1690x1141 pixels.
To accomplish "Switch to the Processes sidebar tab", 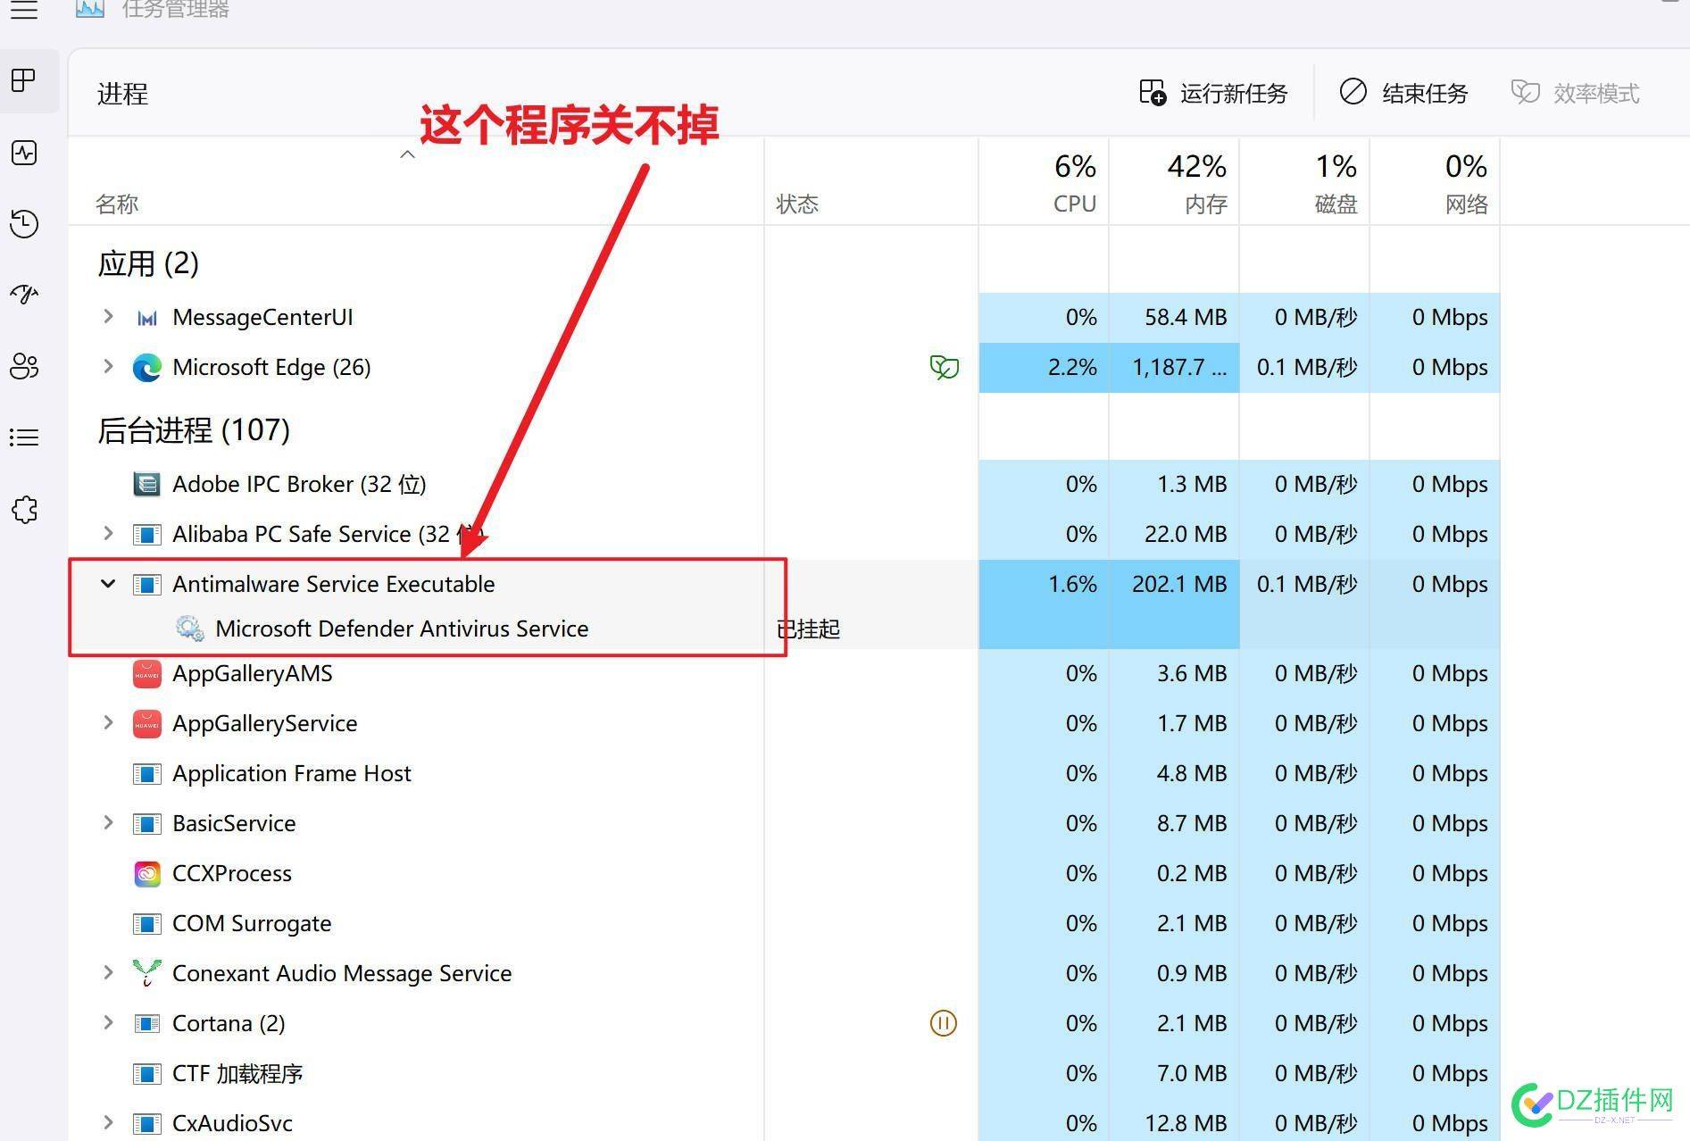I will [x=24, y=81].
